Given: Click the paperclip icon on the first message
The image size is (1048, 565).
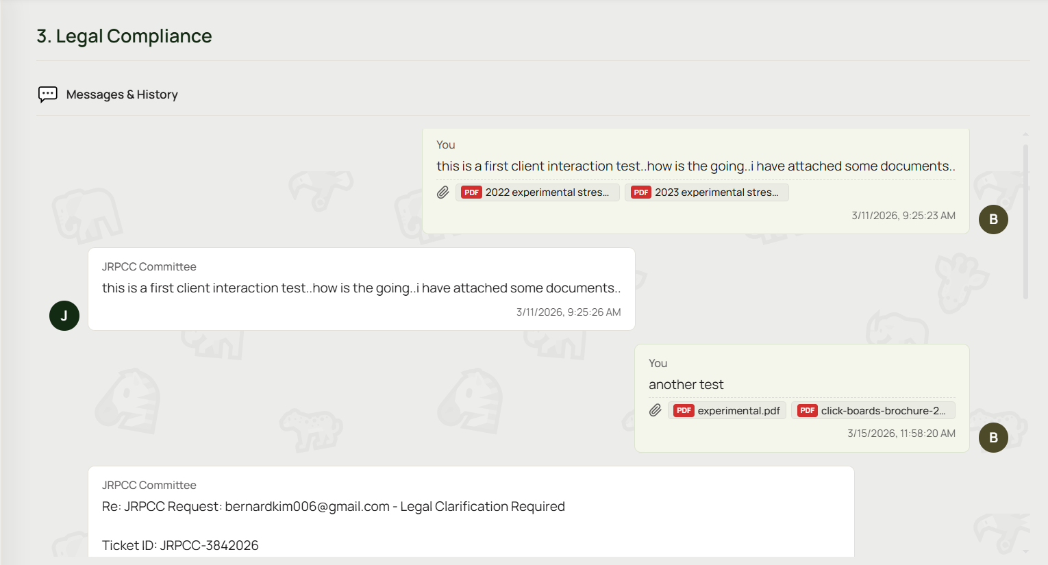Looking at the screenshot, I should click(x=442, y=192).
